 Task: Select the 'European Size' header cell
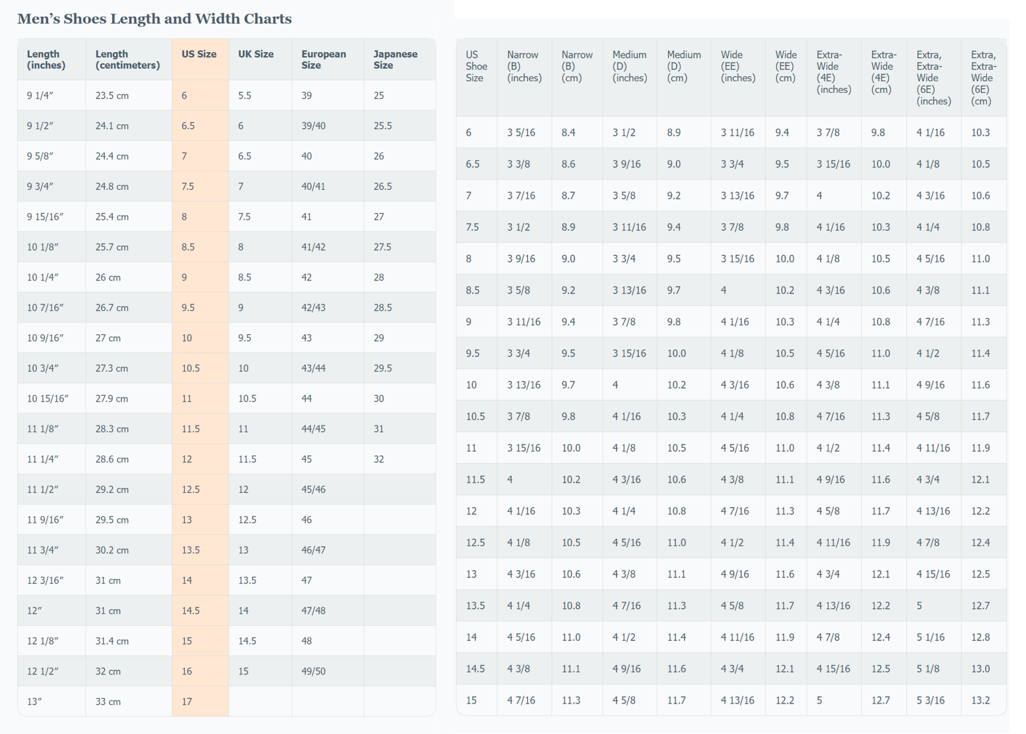(323, 60)
